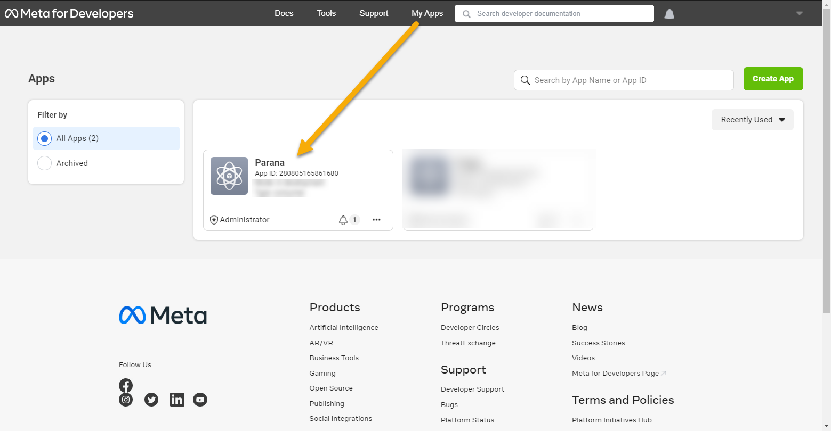This screenshot has width=831, height=431.
Task: Select the Archived radio filter
Action: pyautogui.click(x=45, y=163)
